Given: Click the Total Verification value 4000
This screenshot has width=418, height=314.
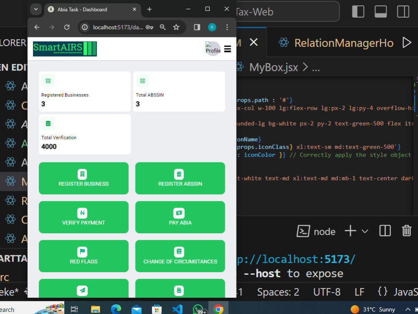Looking at the screenshot, I should (x=49, y=147).
